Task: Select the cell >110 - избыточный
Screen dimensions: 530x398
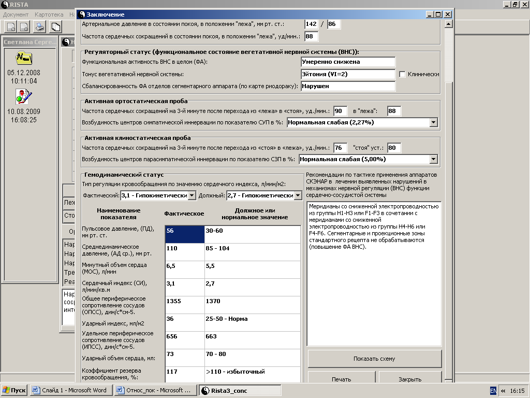Action: 253,375
